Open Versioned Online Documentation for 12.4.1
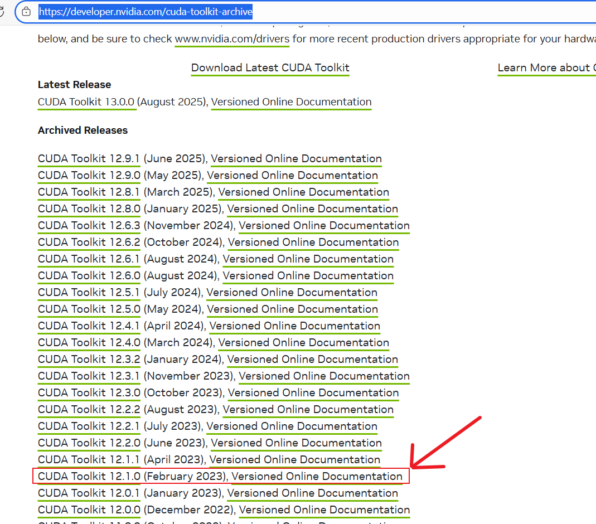The width and height of the screenshot is (596, 524). 294,326
